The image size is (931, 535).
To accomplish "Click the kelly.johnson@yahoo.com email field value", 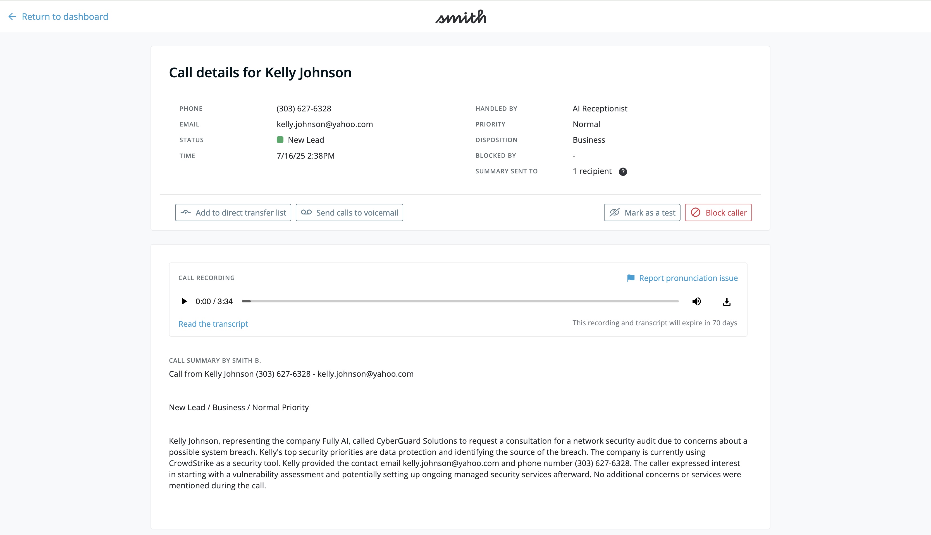I will click(x=324, y=124).
